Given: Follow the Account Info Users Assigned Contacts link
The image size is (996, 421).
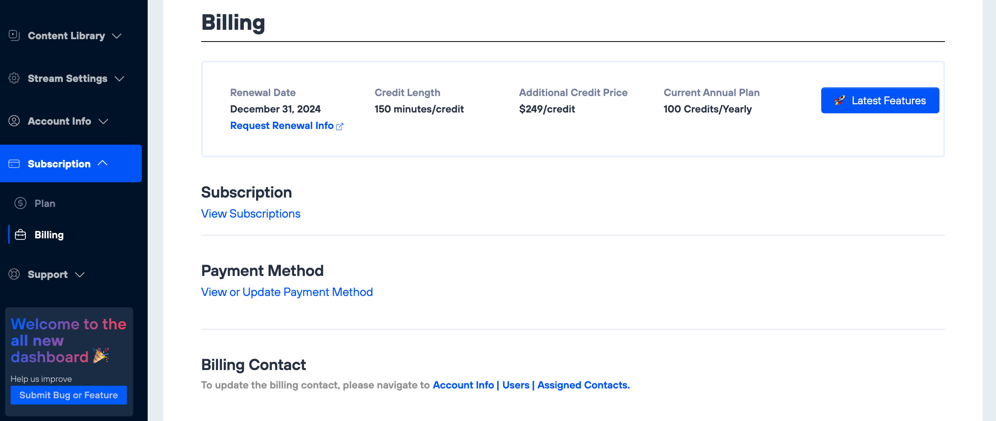Looking at the screenshot, I should (531, 385).
